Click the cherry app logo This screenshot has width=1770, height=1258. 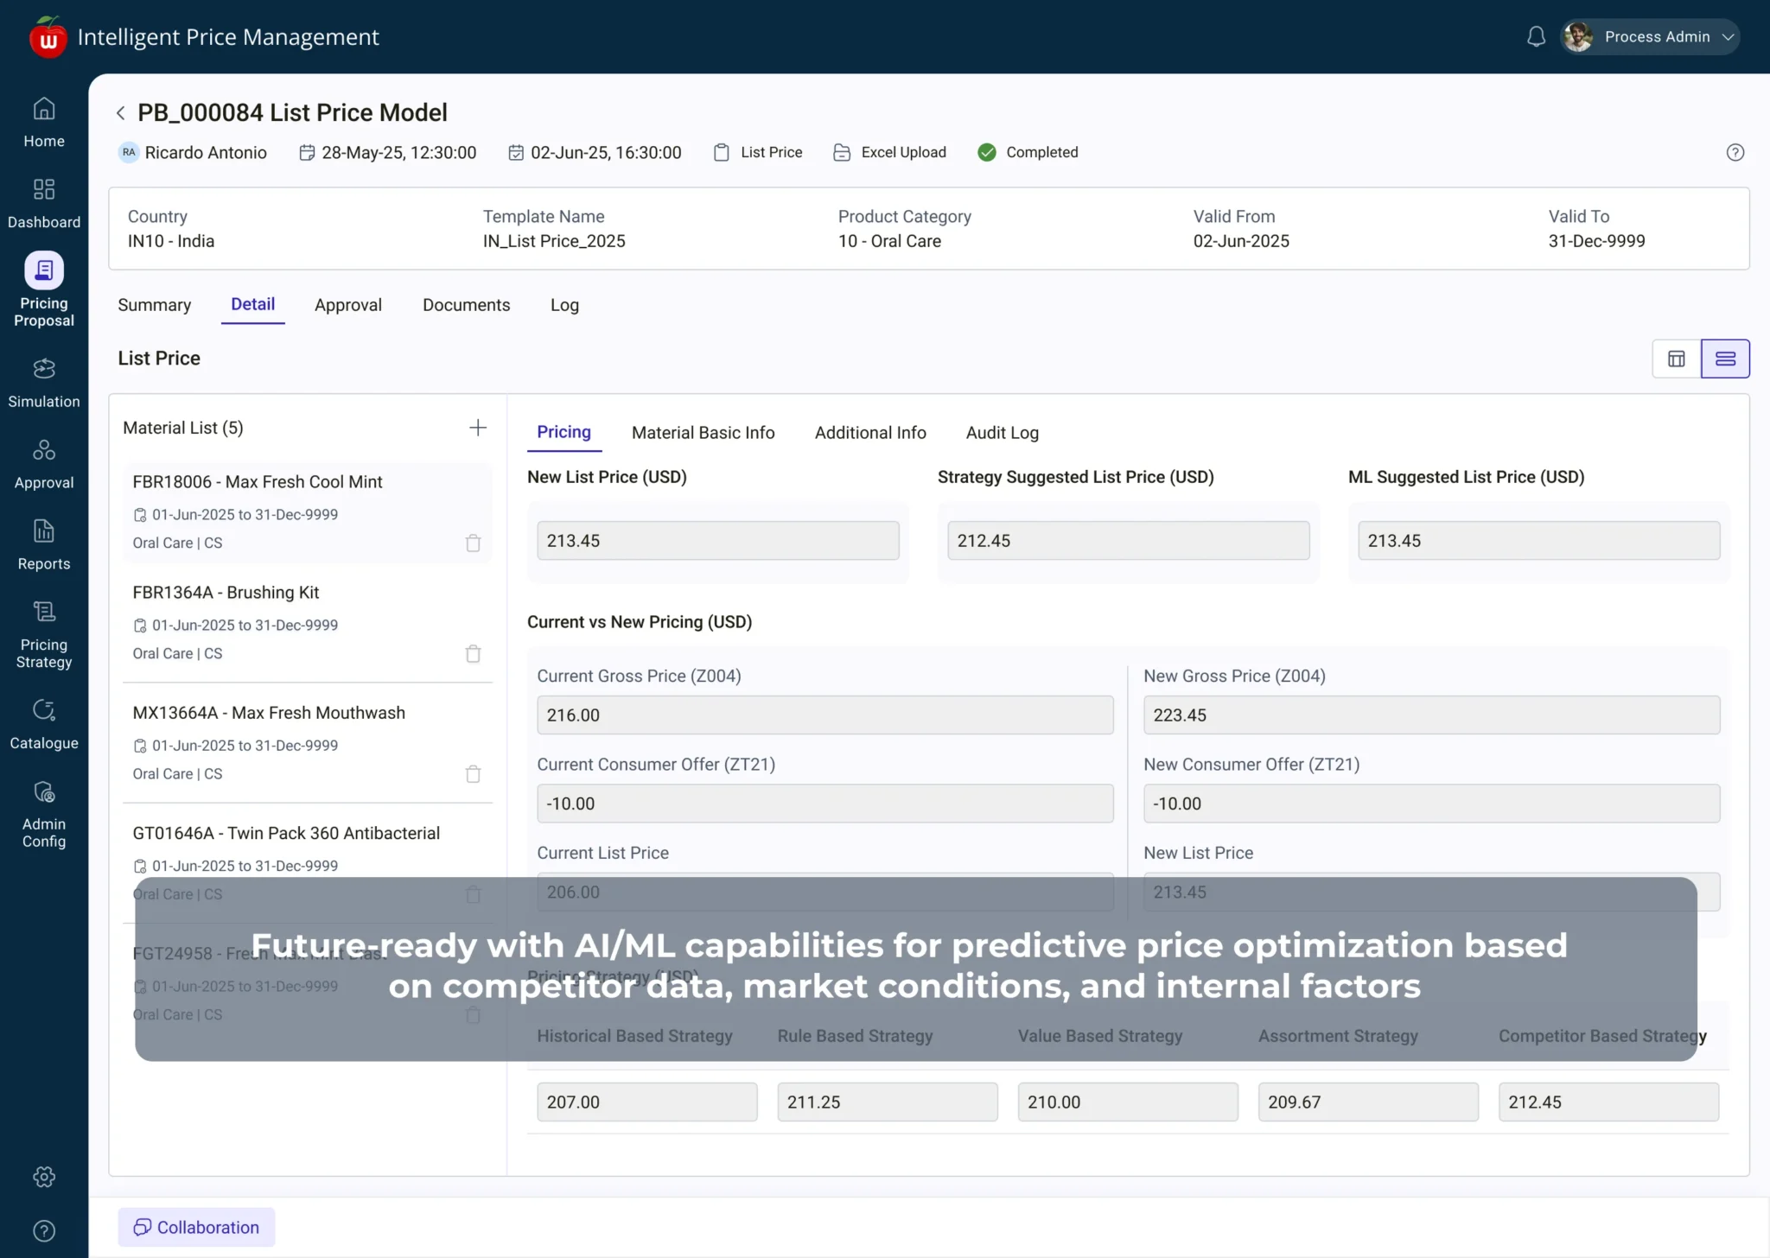tap(48, 37)
